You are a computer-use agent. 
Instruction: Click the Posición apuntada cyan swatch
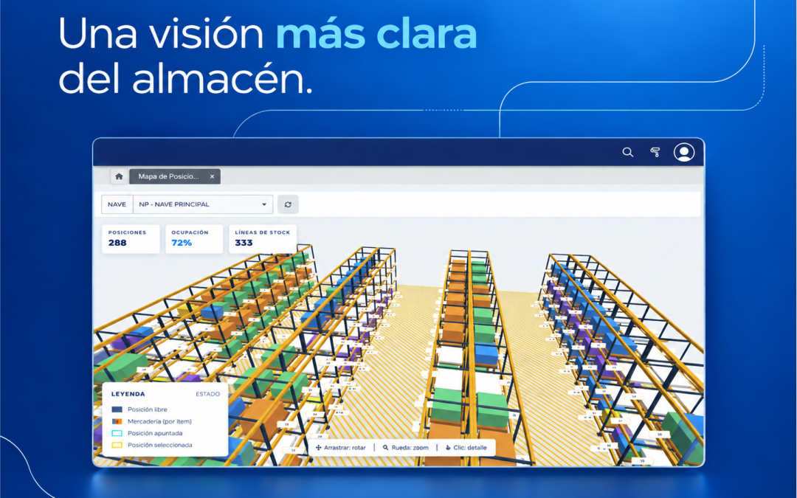coord(117,433)
